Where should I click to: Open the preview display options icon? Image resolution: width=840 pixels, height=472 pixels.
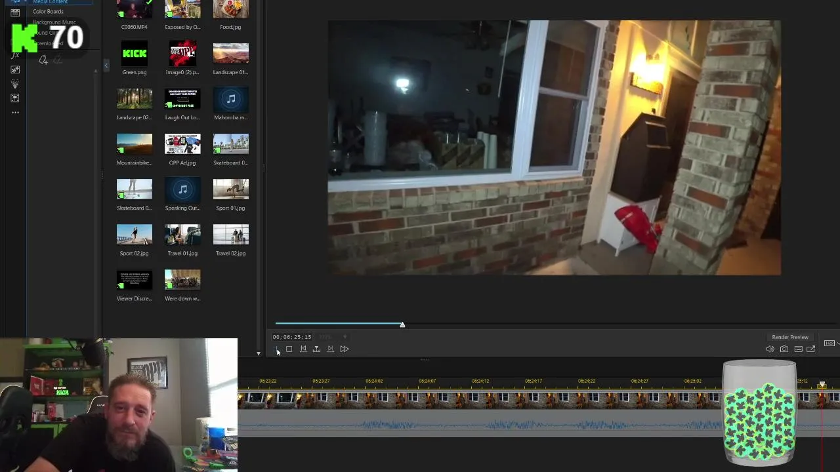point(798,349)
